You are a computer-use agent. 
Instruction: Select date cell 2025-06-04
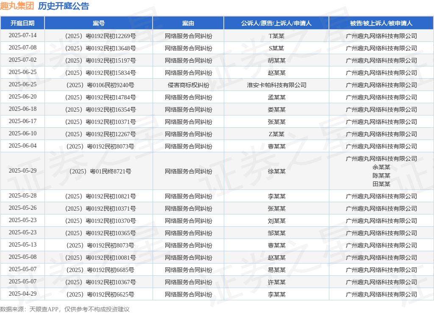(22, 146)
